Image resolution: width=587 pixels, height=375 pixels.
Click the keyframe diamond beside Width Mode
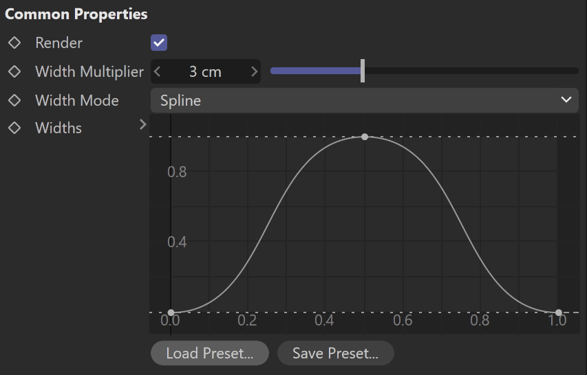tap(14, 100)
